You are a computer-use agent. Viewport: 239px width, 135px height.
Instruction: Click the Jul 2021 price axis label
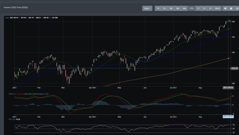[173, 88]
